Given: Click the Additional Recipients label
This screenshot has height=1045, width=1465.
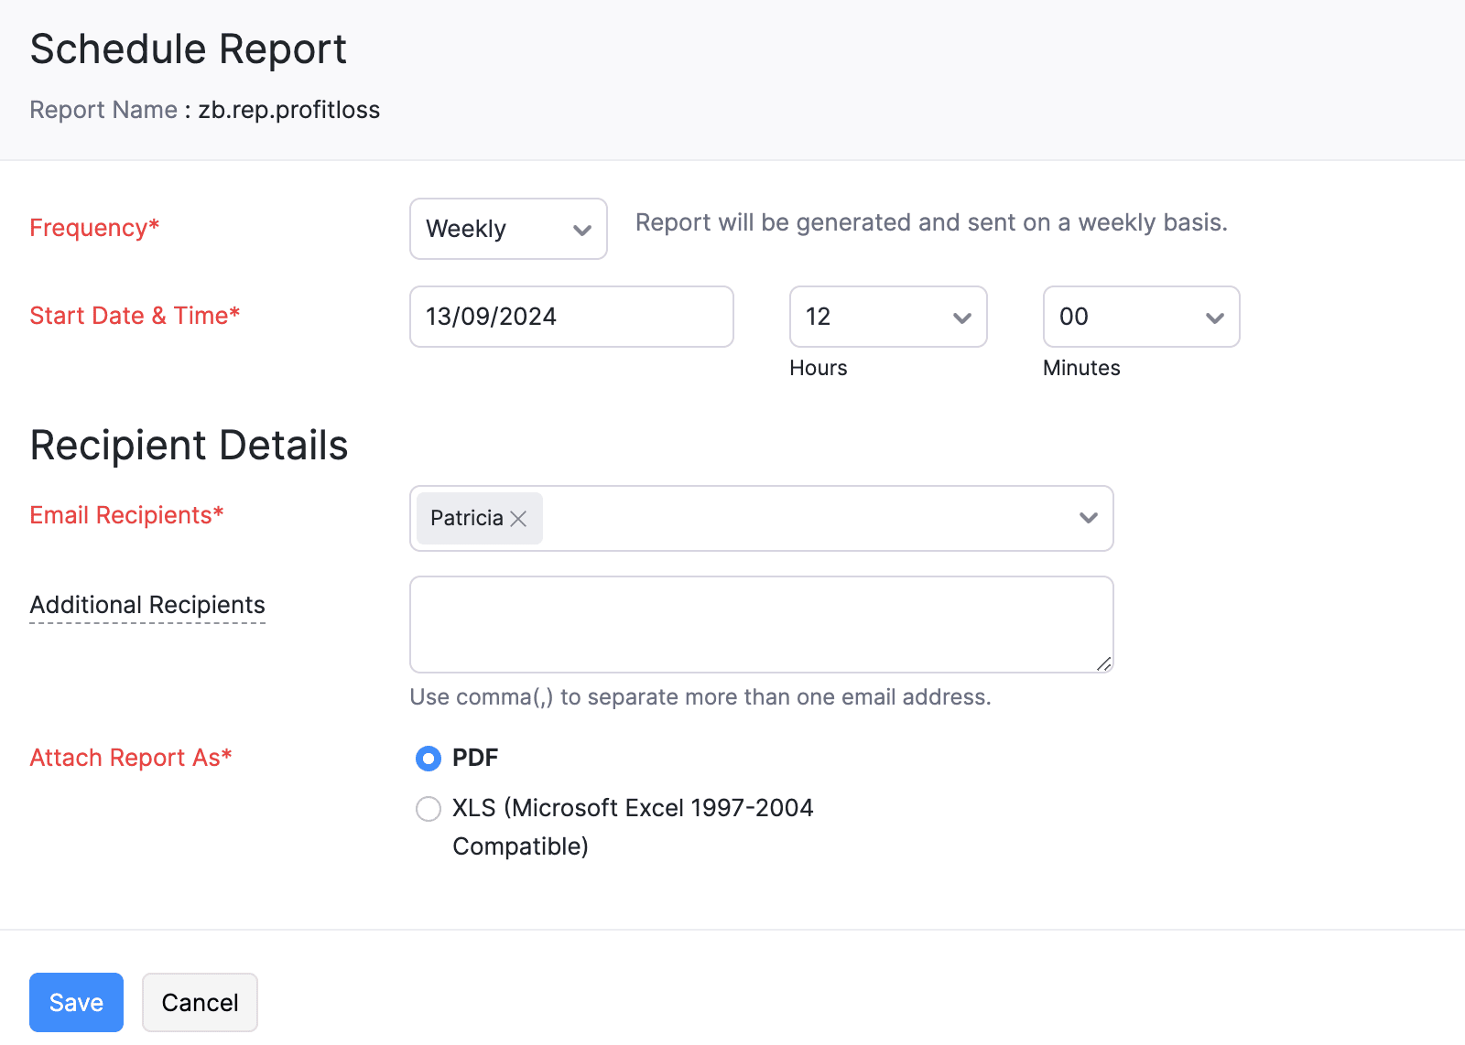Looking at the screenshot, I should pos(147,604).
